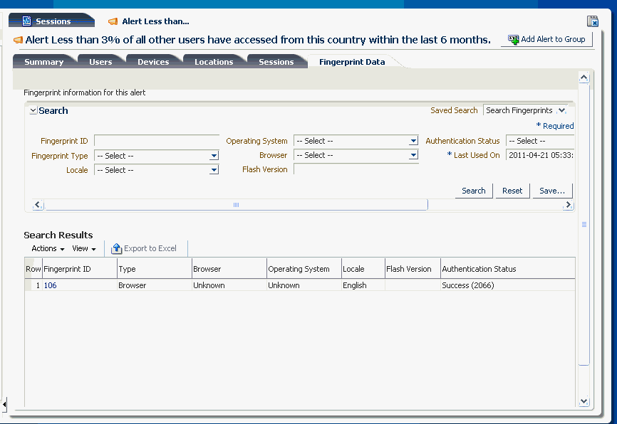617x424 pixels.
Task: Click the page icon at the top right
Action: click(592, 21)
